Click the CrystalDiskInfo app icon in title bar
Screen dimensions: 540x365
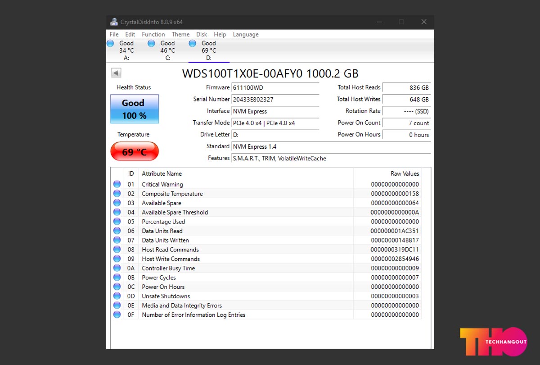pos(114,22)
